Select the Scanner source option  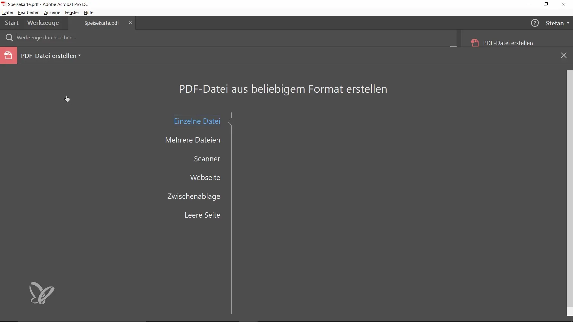[x=207, y=159]
